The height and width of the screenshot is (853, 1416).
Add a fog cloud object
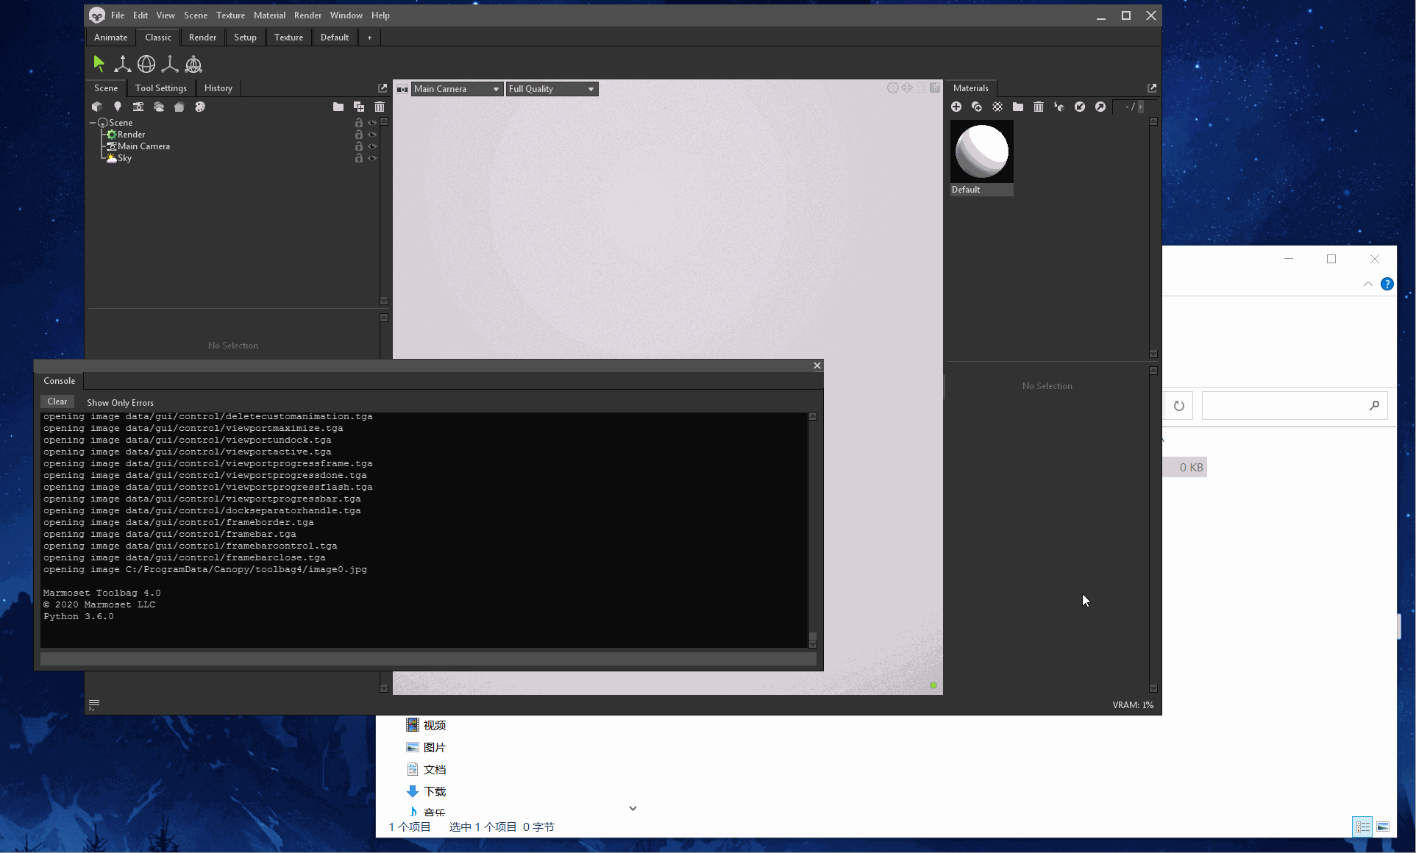click(158, 107)
